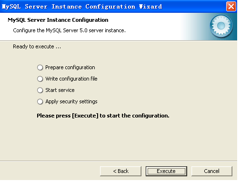The image size is (240, 181).
Task: Click the Execute button to start configuration
Action: [x=166, y=171]
